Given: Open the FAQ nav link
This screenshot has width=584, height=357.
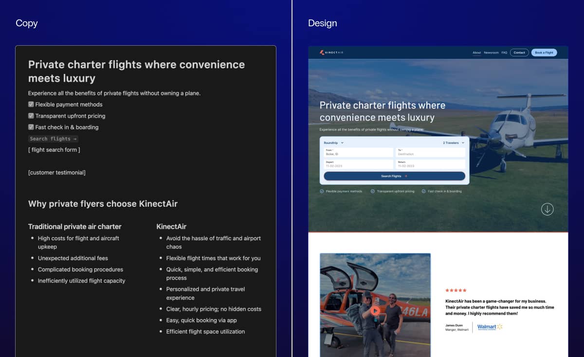Looking at the screenshot, I should click(504, 53).
